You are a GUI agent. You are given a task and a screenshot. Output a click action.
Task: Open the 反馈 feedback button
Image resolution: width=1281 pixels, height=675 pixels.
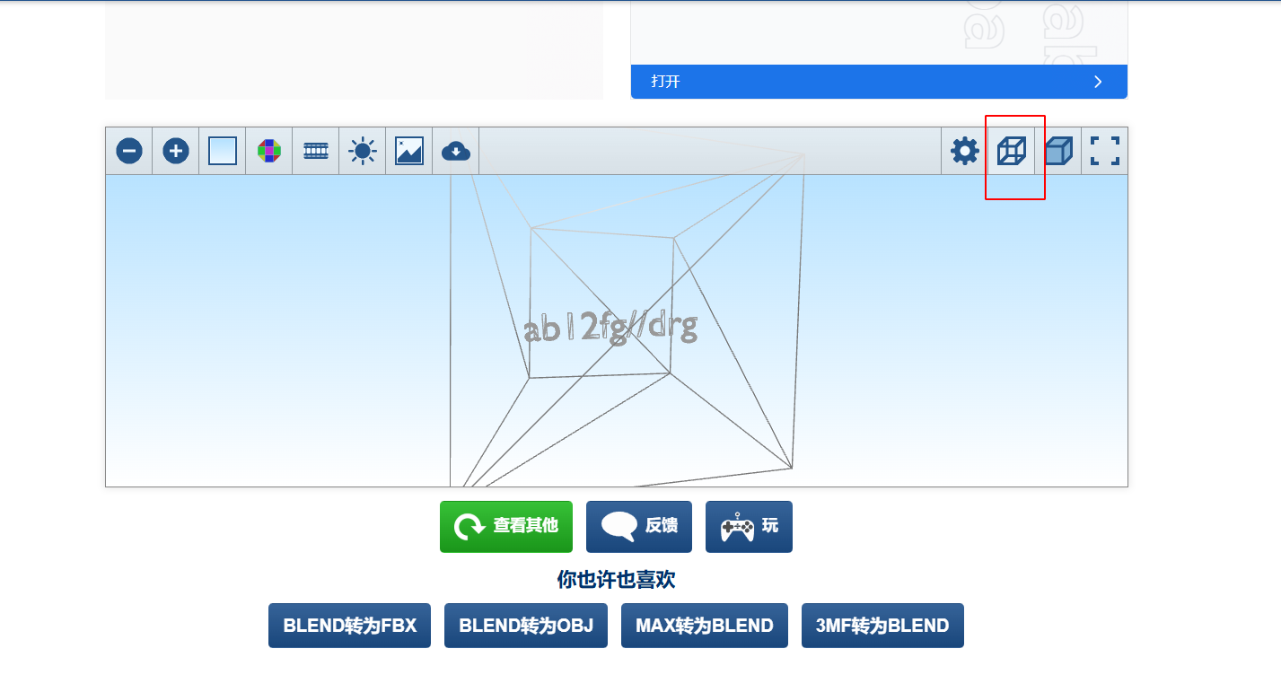coord(639,527)
